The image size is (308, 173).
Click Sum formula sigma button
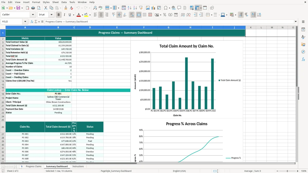coord(36,22)
